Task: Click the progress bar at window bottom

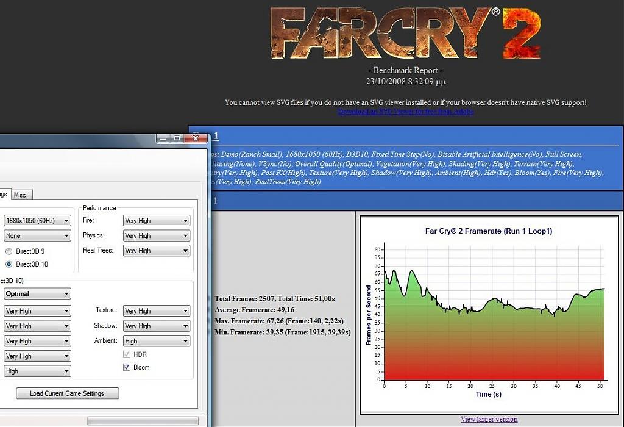Action: 143,421
